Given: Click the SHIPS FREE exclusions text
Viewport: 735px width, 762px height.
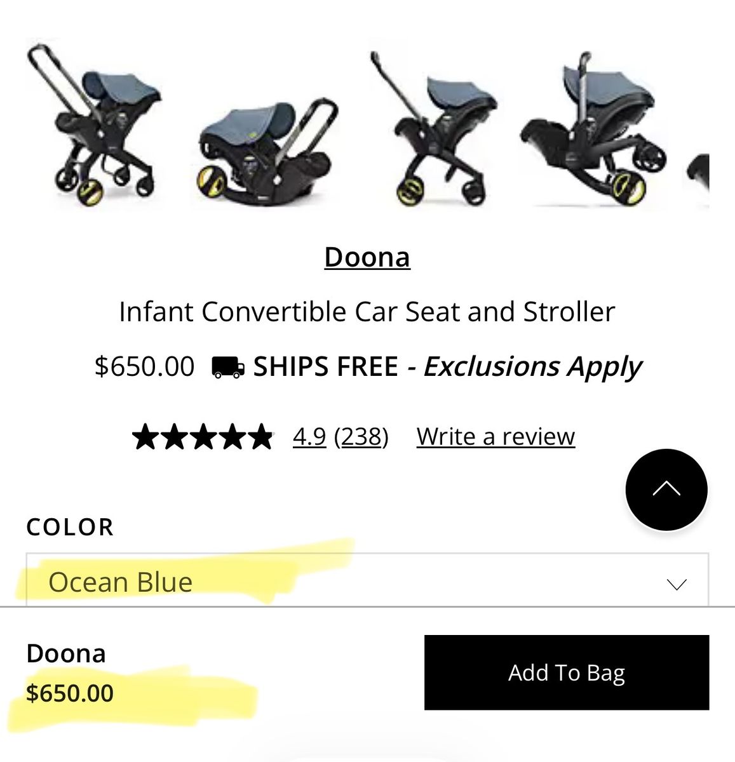Looking at the screenshot, I should click(447, 367).
